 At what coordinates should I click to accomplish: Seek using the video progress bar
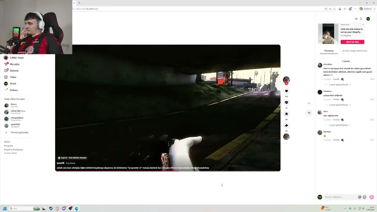(x=168, y=171)
